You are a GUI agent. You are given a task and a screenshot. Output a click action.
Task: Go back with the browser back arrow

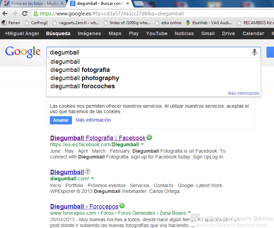coord(5,13)
